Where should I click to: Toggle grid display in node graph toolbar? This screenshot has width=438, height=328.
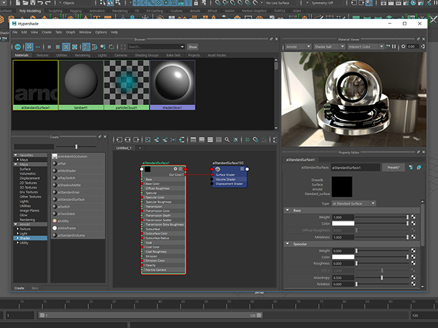(x=247, y=139)
